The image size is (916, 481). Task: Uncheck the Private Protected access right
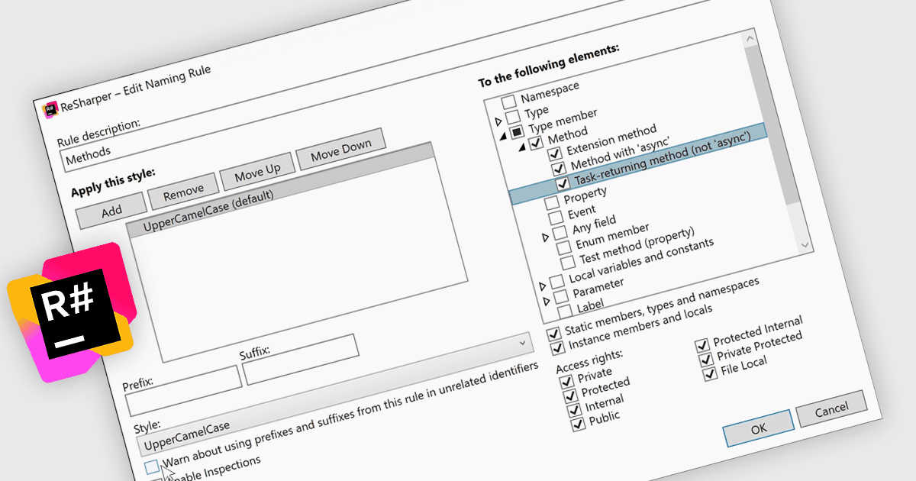coord(705,360)
